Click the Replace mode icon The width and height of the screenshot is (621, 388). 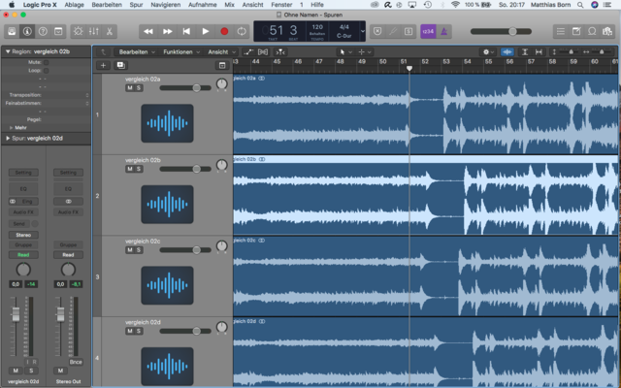click(377, 32)
